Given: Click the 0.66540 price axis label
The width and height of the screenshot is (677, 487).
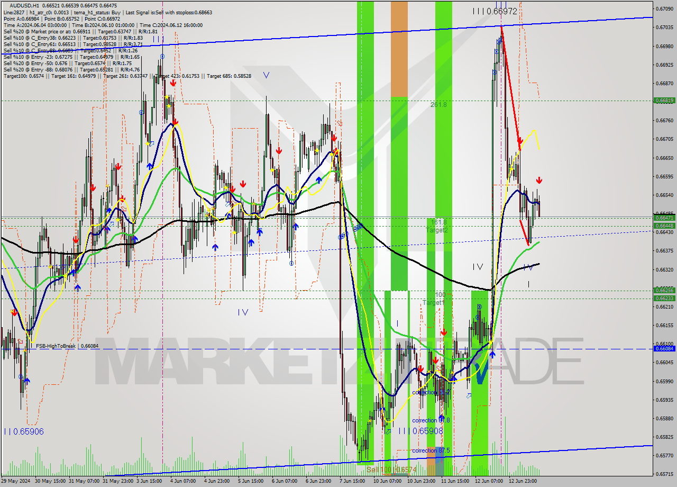Looking at the screenshot, I should click(664, 195).
